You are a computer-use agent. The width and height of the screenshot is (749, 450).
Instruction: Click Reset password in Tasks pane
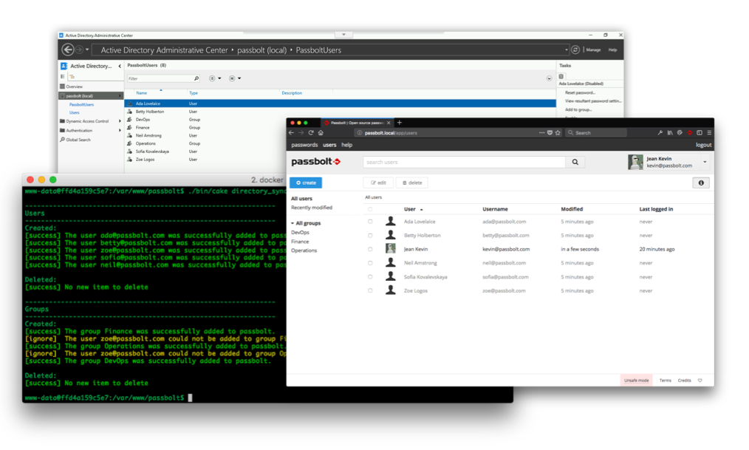(x=580, y=92)
